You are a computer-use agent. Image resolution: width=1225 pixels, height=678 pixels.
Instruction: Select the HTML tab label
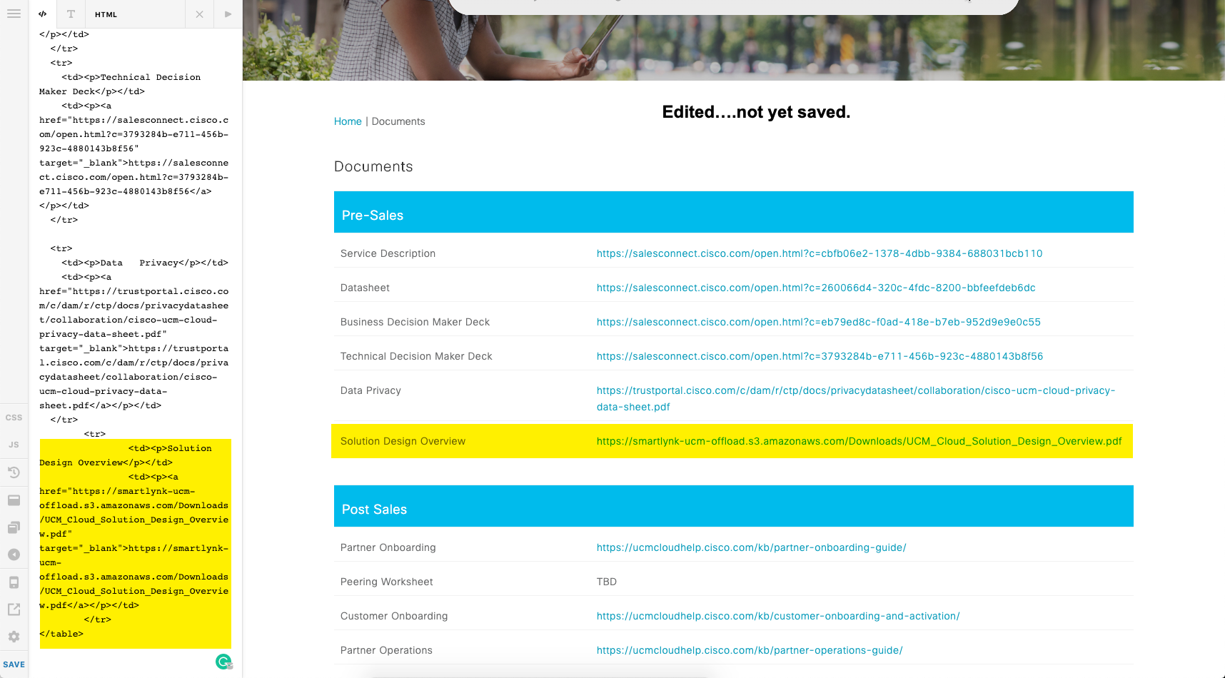click(x=106, y=14)
